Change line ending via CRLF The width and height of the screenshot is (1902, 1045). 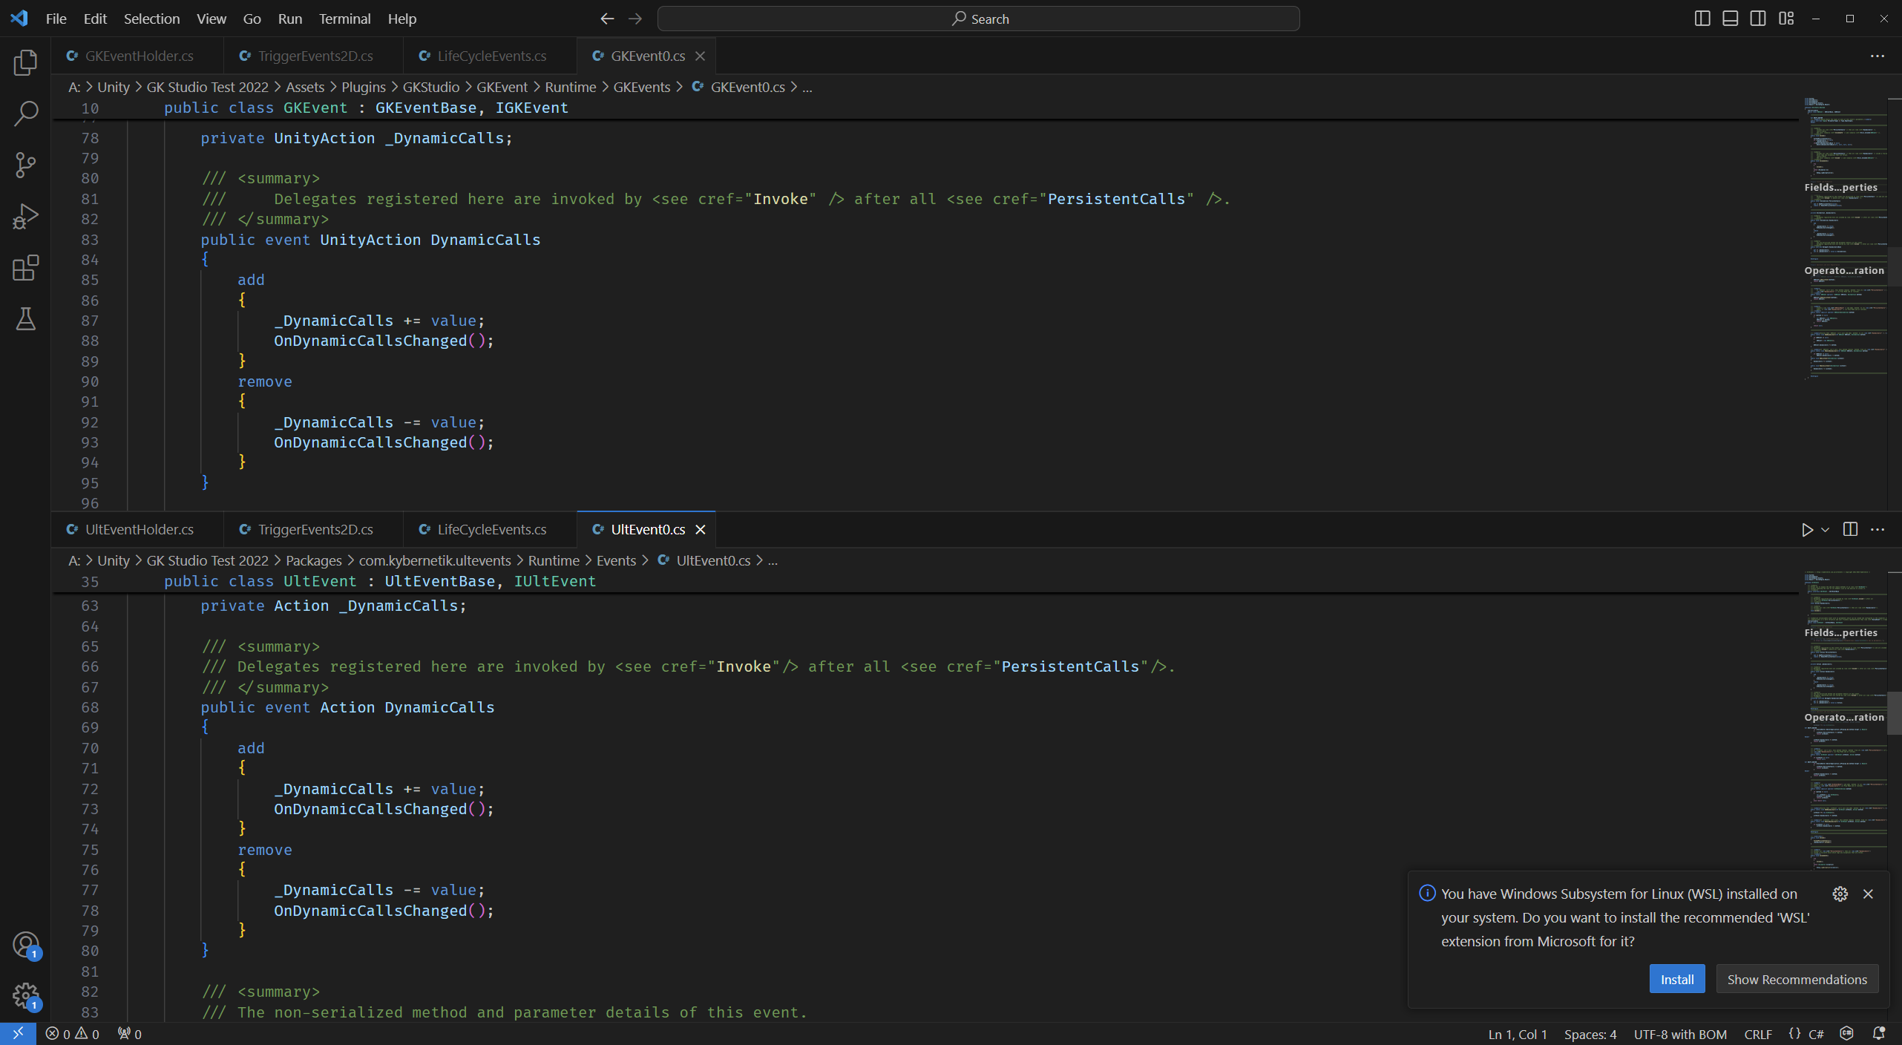[1758, 1034]
